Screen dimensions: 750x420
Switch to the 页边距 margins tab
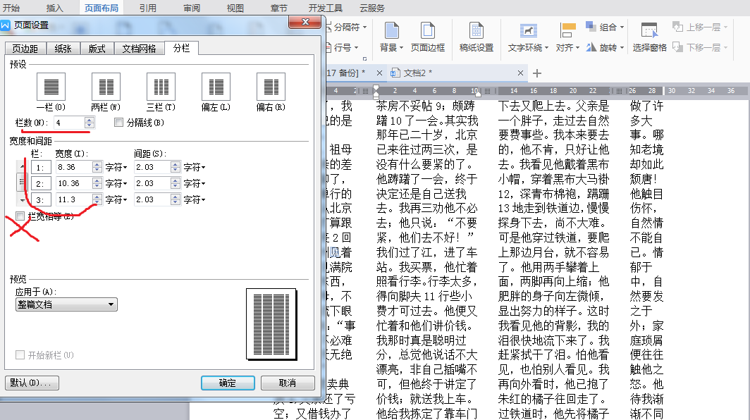click(x=25, y=49)
